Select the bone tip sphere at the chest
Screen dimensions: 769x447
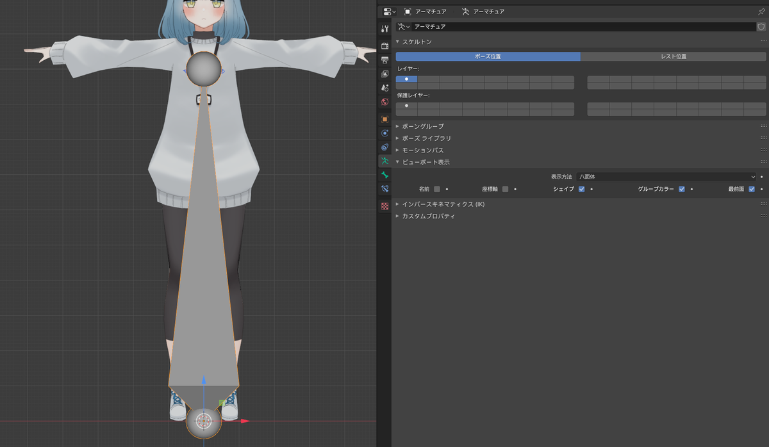coord(204,69)
